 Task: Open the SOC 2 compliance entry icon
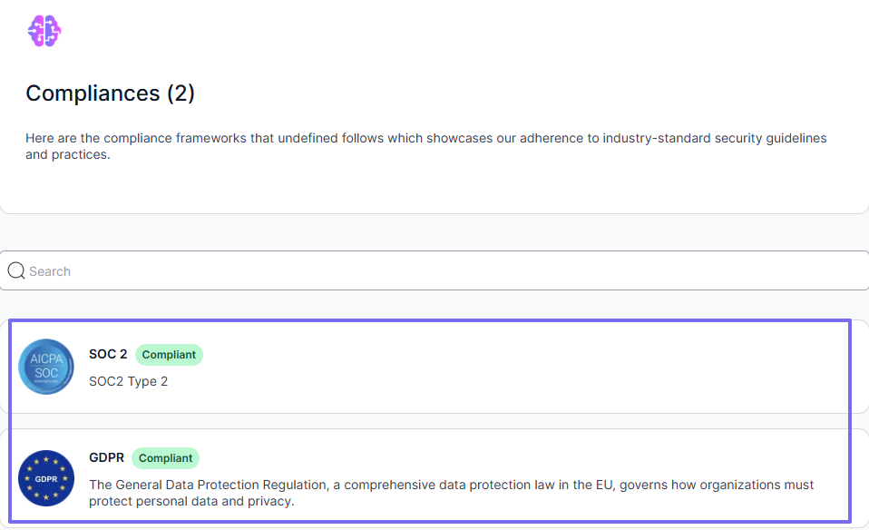45,367
